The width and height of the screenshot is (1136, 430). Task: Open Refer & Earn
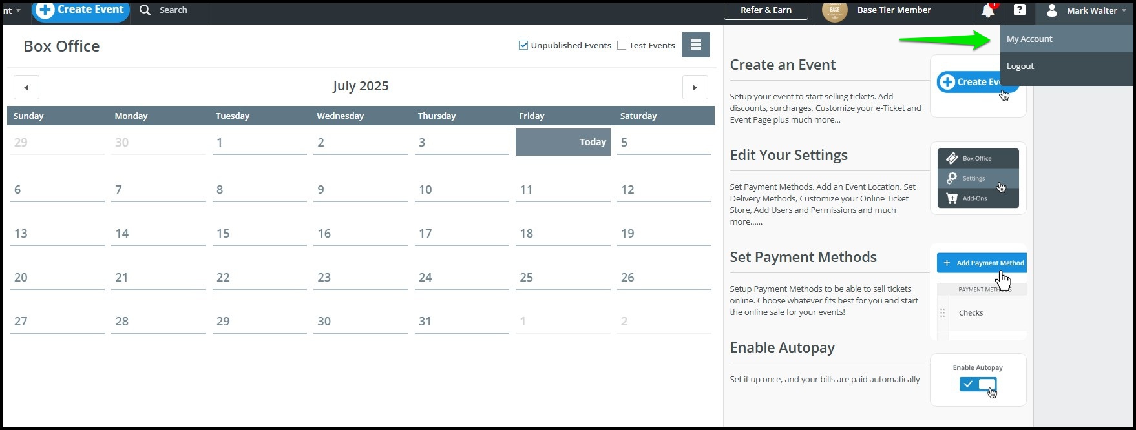pyautogui.click(x=766, y=10)
